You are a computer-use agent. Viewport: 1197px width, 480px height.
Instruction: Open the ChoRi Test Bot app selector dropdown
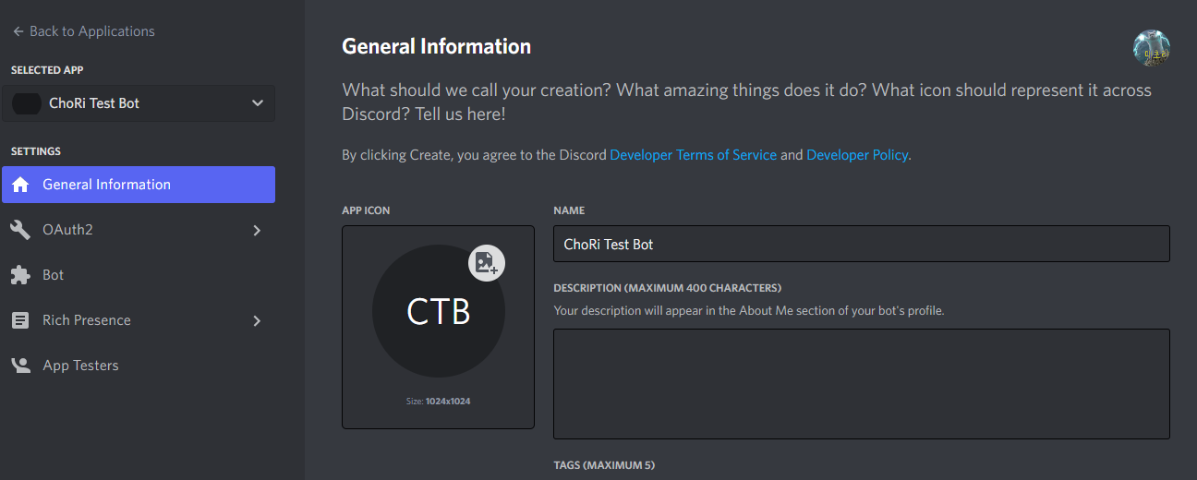(139, 103)
